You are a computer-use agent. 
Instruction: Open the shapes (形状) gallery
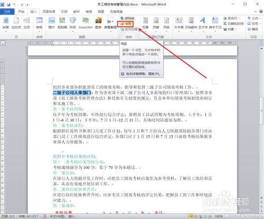click(x=73, y=24)
